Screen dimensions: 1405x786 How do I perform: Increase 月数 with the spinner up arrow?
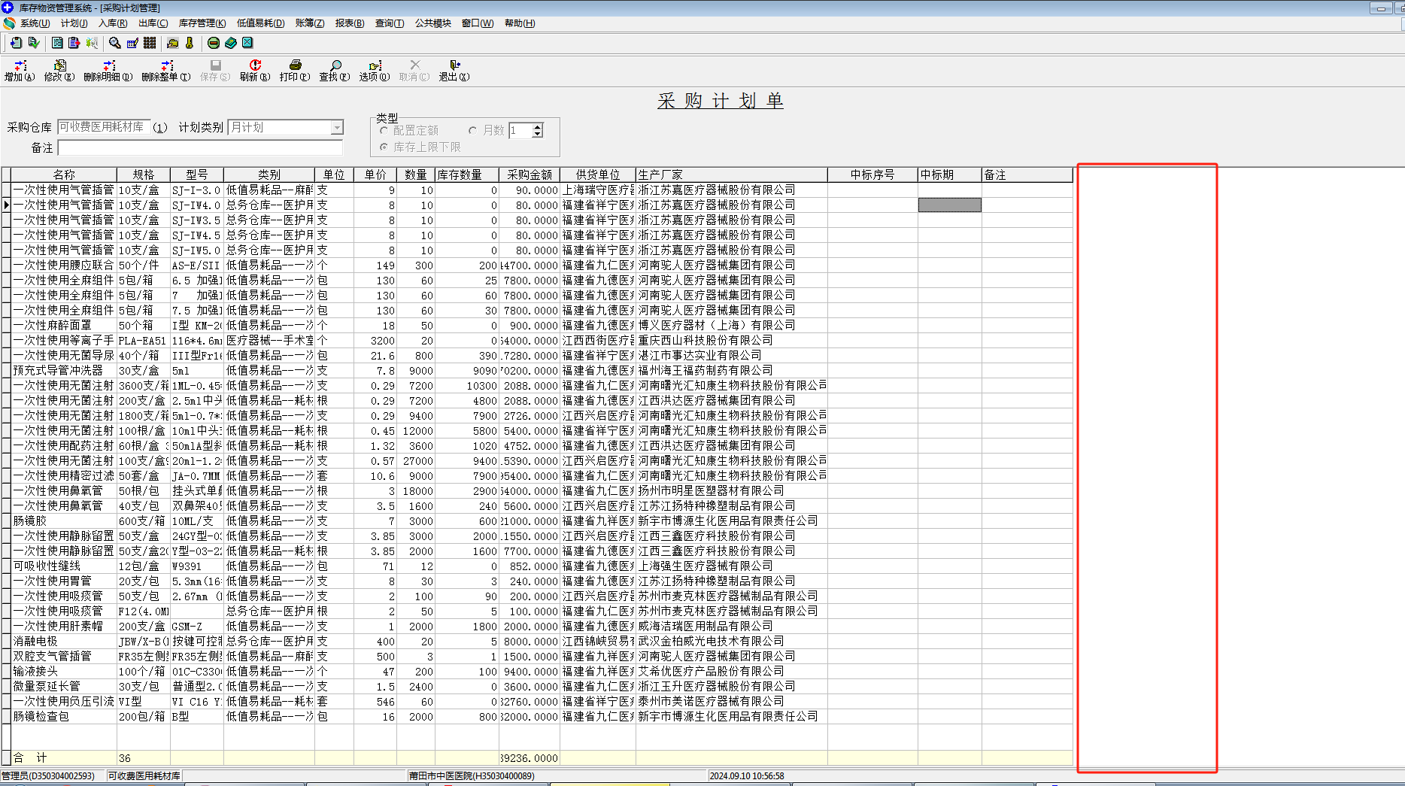click(x=537, y=127)
